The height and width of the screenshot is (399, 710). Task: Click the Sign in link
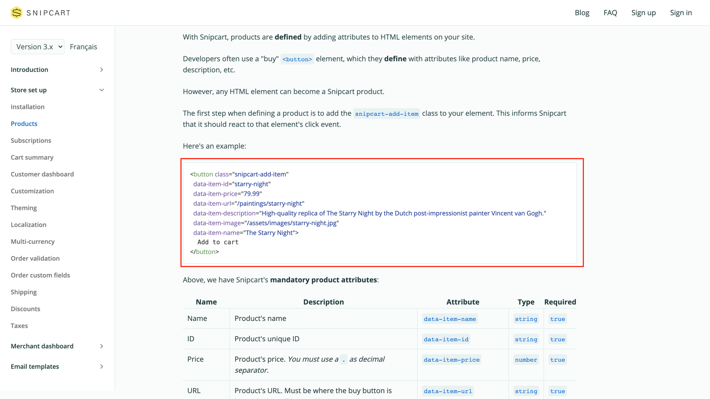point(681,12)
